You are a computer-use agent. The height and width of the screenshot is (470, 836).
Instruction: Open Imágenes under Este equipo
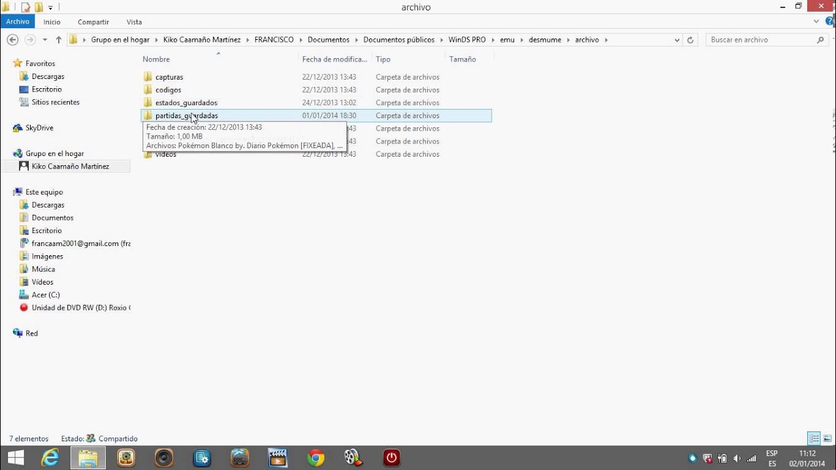click(x=47, y=257)
